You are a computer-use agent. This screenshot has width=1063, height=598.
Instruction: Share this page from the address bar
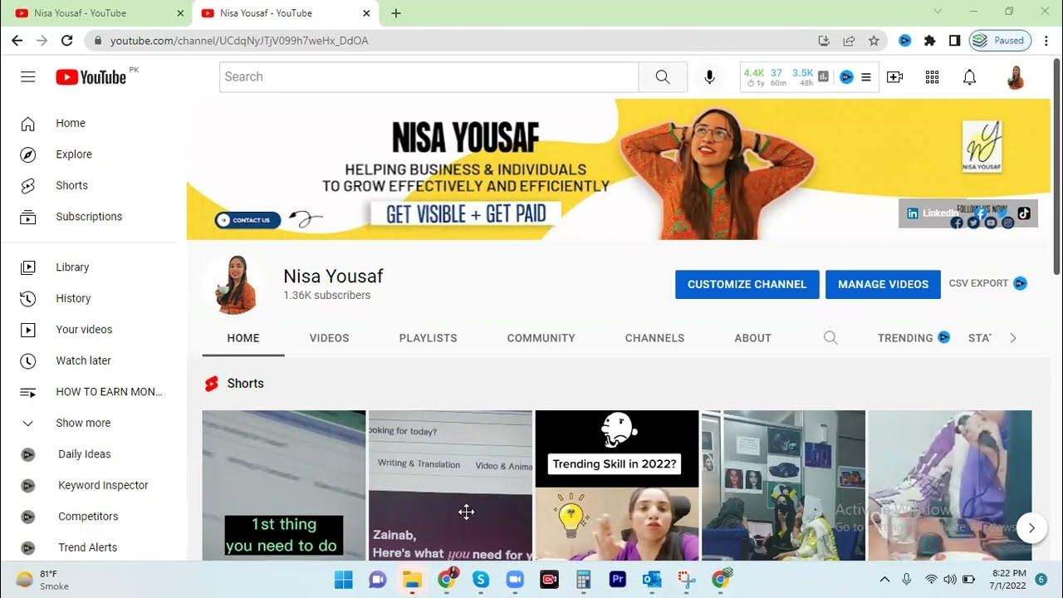(x=849, y=40)
